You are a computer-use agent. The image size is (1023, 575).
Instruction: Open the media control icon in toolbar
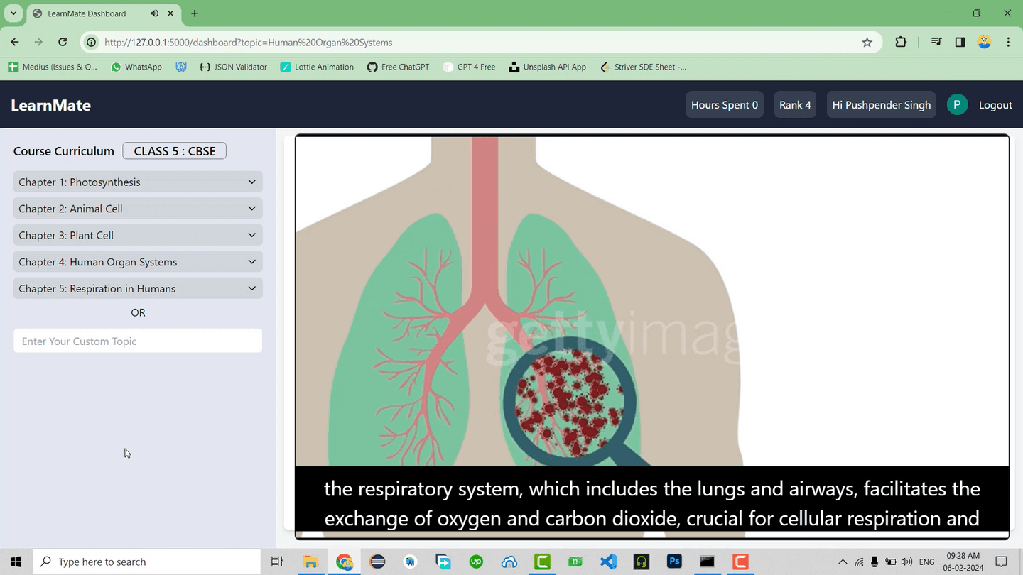tap(936, 42)
